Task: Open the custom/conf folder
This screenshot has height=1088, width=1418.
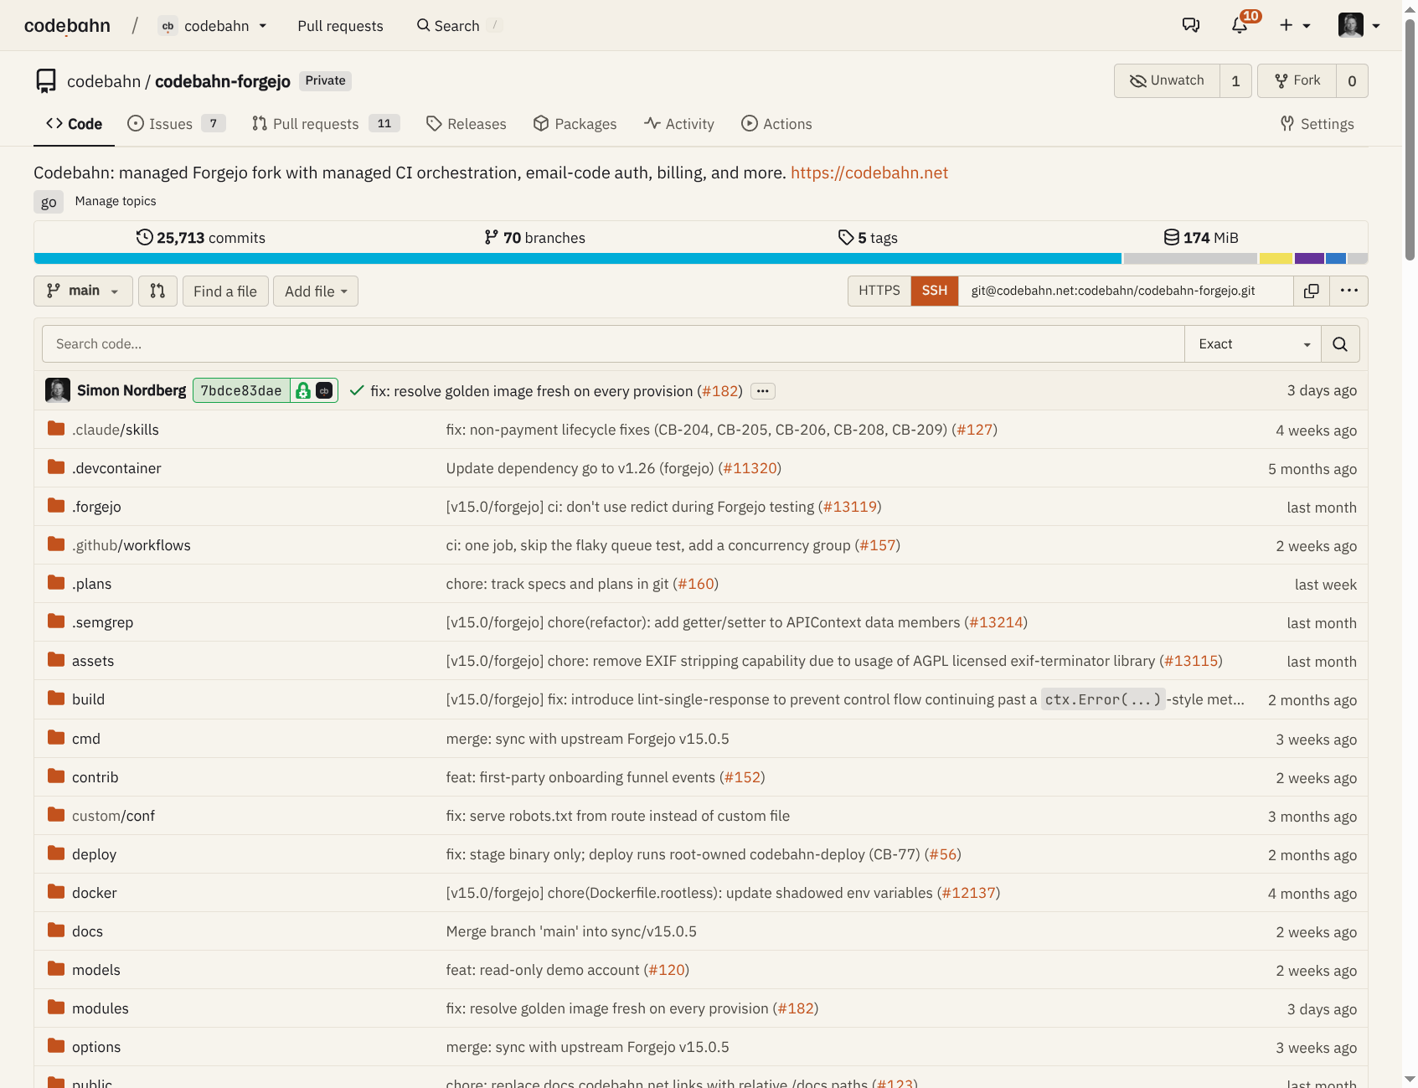Action: 113,816
